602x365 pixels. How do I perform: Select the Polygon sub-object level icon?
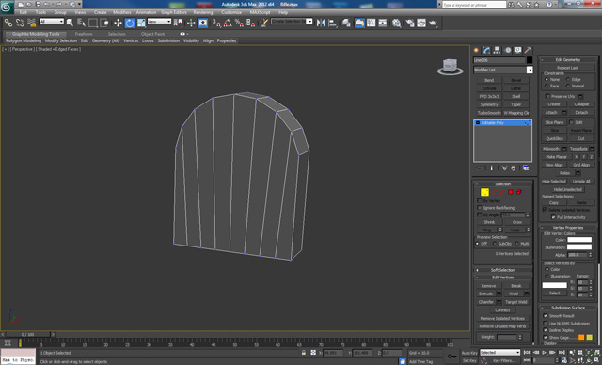(511, 192)
